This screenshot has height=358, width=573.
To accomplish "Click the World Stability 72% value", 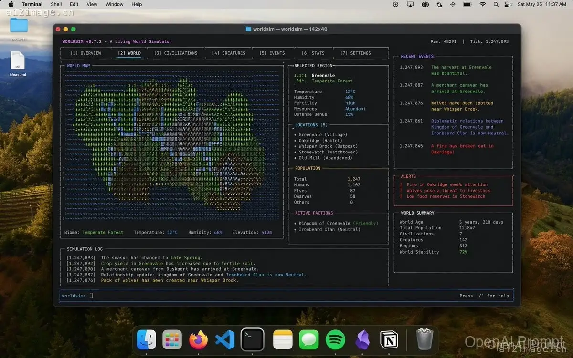I will [x=463, y=252].
